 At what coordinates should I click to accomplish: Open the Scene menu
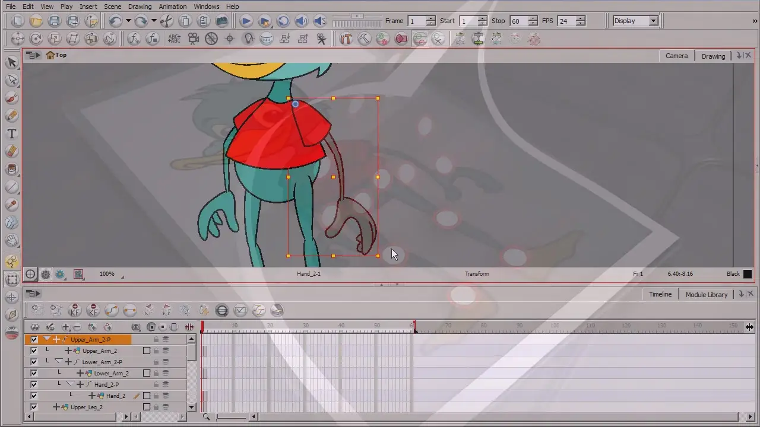point(112,7)
